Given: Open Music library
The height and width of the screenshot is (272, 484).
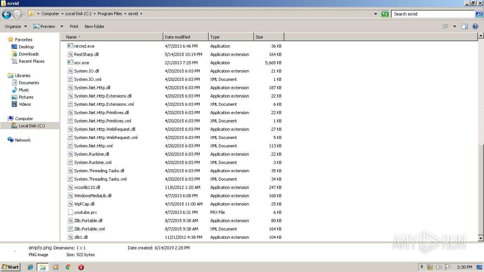Looking at the screenshot, I should point(24,90).
